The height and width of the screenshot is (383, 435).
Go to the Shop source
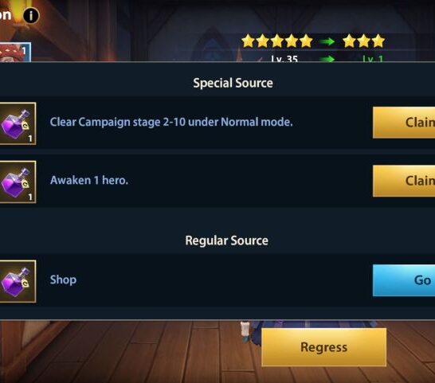coord(404,280)
